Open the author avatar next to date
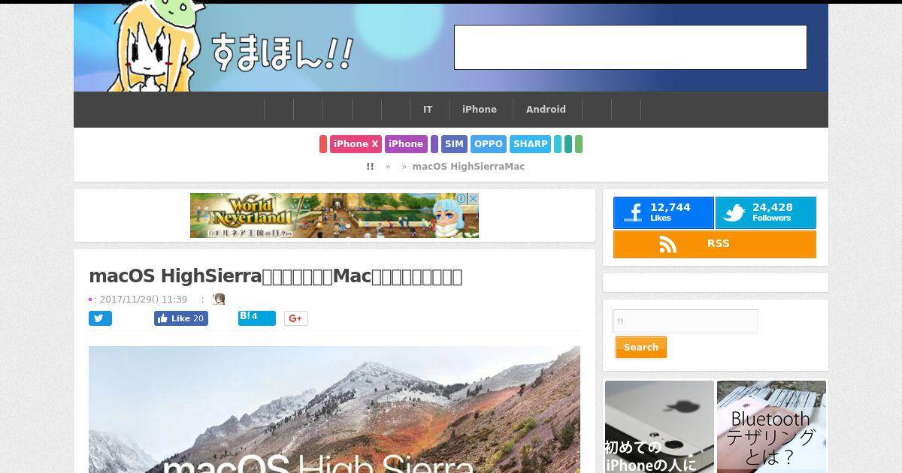 [x=219, y=299]
